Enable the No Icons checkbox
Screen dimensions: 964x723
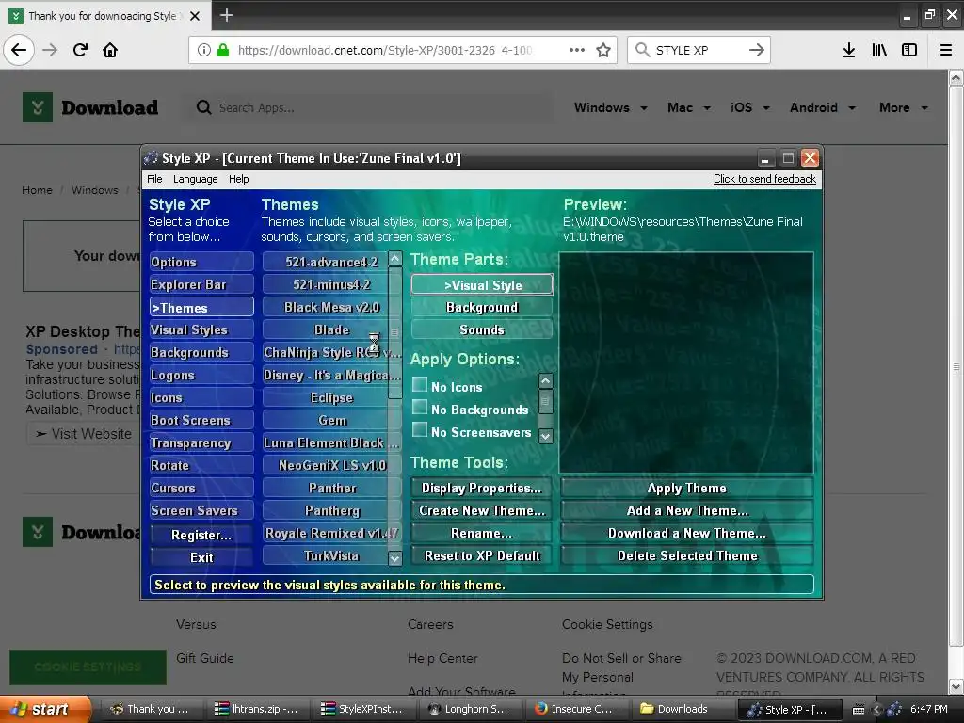[x=419, y=385]
